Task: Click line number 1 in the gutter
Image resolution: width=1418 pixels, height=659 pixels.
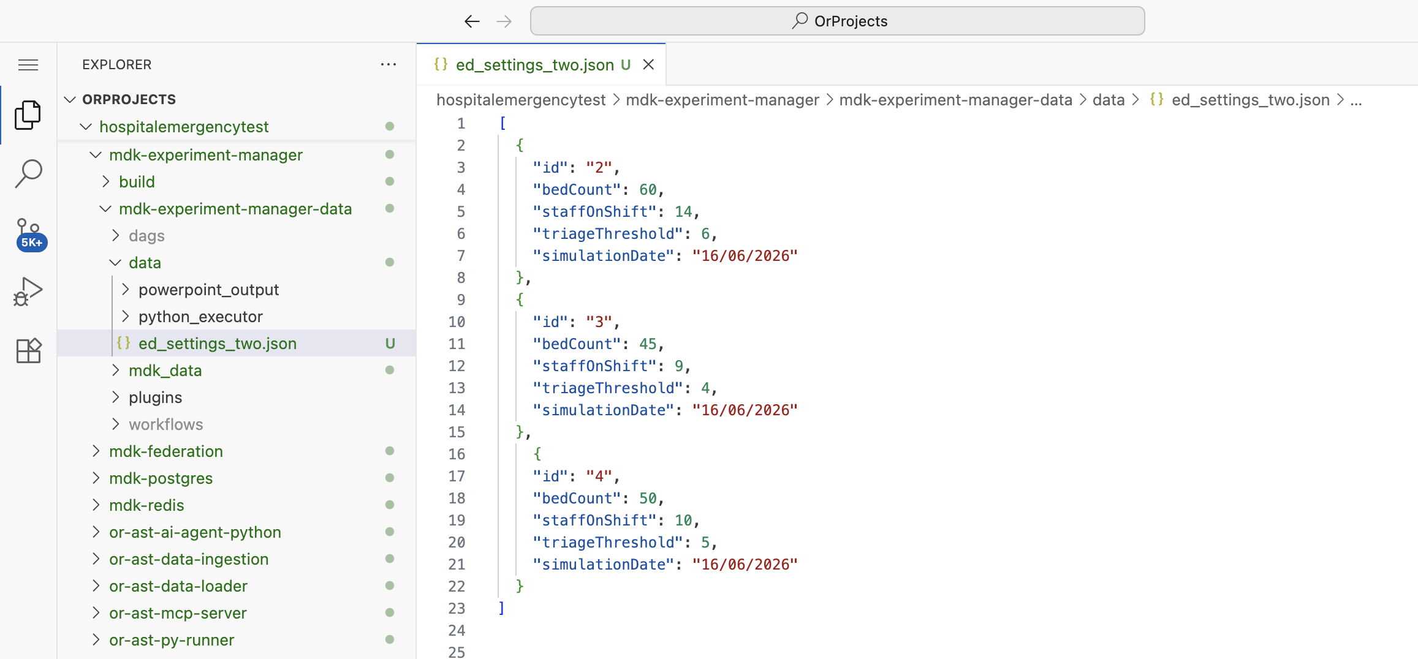Action: (461, 123)
